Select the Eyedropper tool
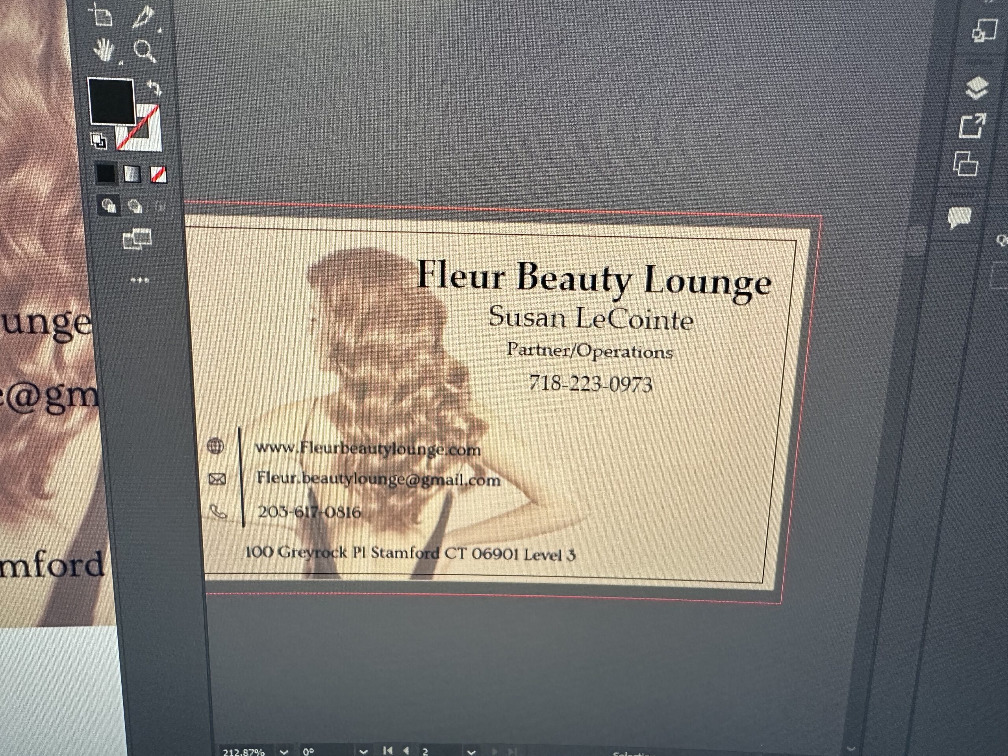This screenshot has width=1008, height=756. coord(143,17)
